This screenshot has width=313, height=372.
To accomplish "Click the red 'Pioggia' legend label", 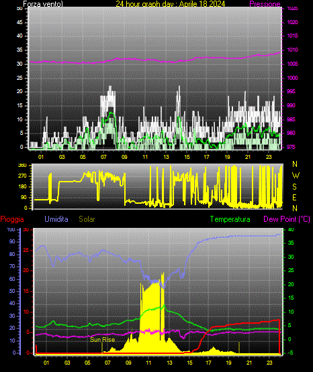I will click(12, 219).
